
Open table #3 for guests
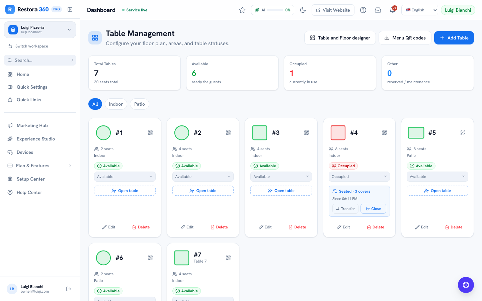[x=281, y=191]
